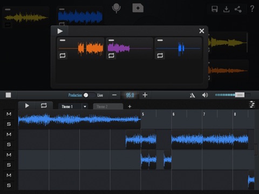259x194 pixels.
Task: Add a new theme with plus
Action: 129,107
